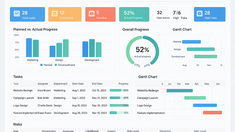Click the Logo Design 109% progress bar

point(119,105)
